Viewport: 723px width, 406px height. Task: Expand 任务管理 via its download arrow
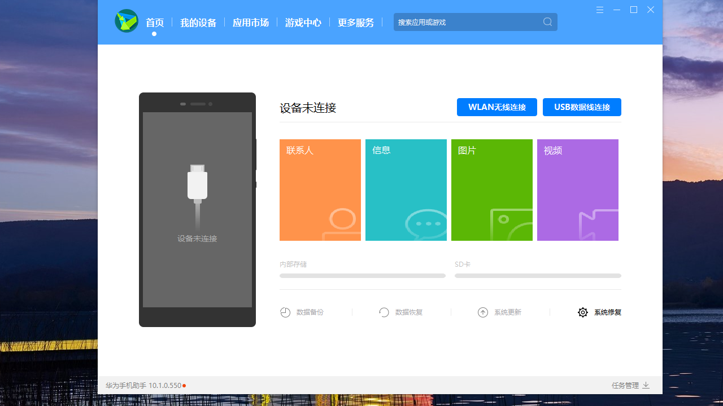(646, 386)
